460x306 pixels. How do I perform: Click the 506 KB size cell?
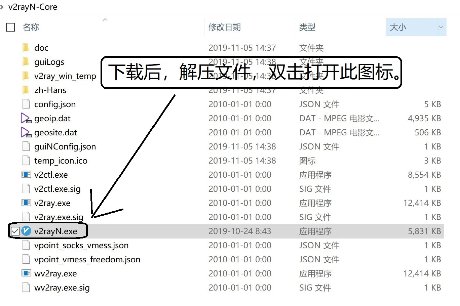click(428, 132)
